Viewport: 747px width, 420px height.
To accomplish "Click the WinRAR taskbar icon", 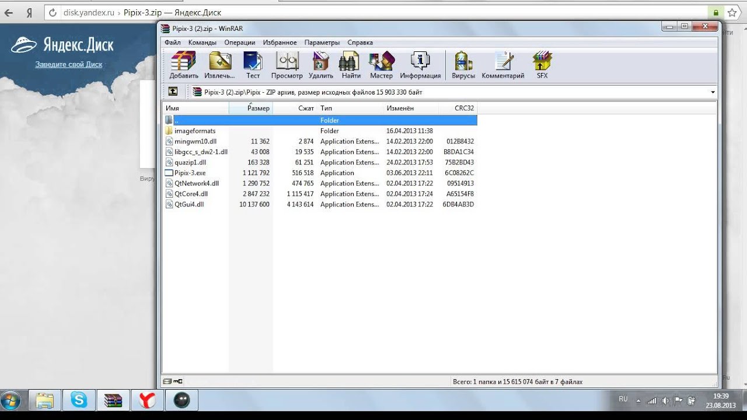I will tap(113, 400).
